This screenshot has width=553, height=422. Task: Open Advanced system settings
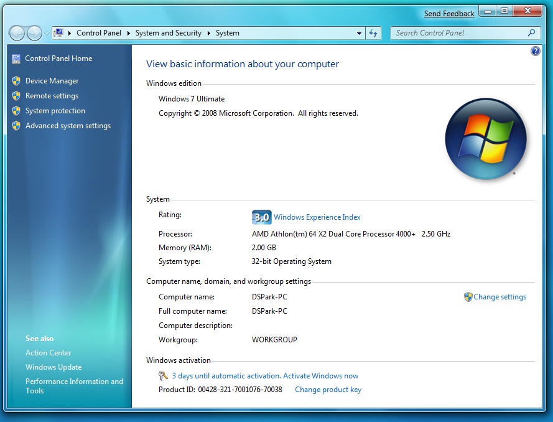point(68,126)
